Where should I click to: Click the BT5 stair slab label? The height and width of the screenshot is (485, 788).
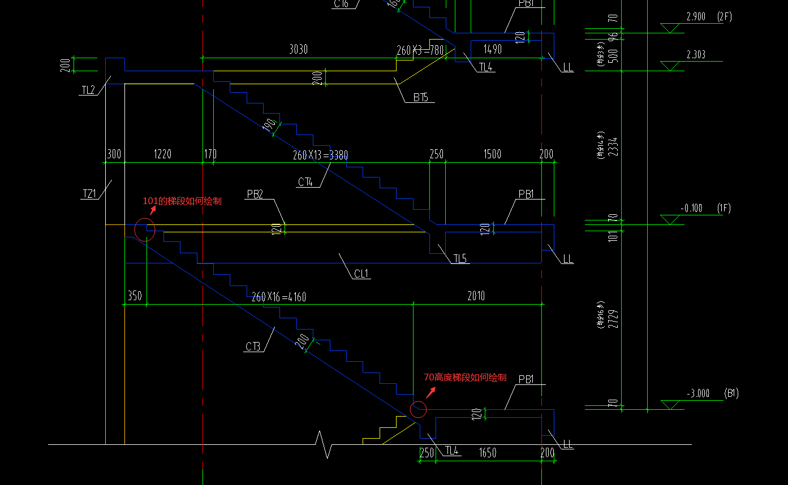point(420,98)
